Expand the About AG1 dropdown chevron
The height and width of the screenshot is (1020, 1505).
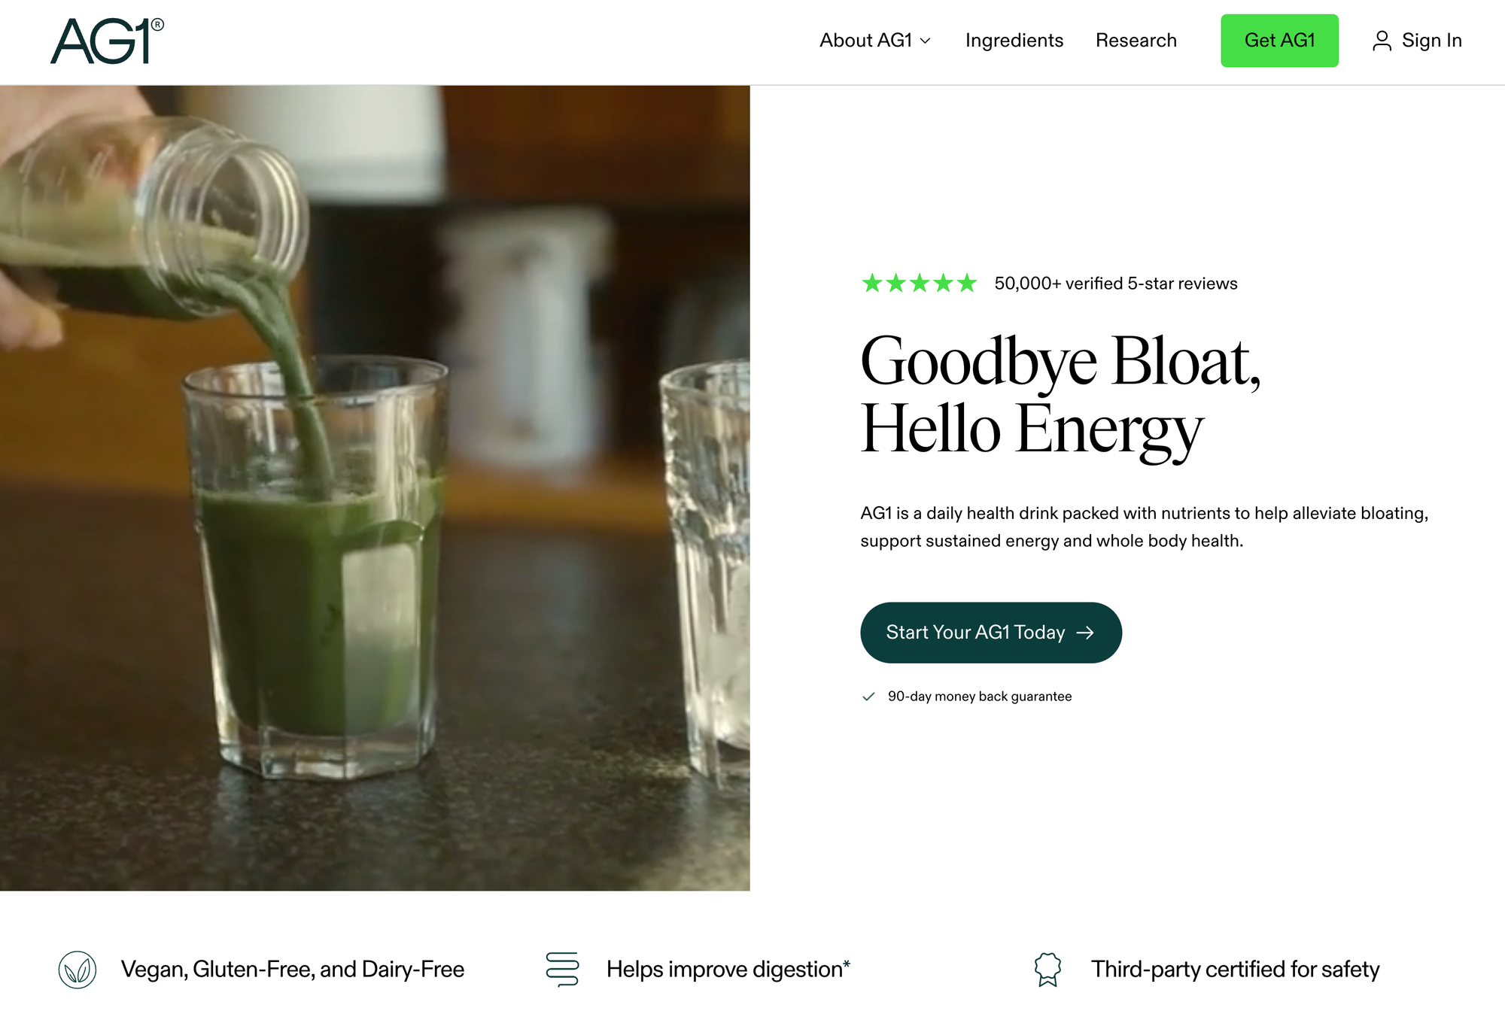click(x=926, y=41)
